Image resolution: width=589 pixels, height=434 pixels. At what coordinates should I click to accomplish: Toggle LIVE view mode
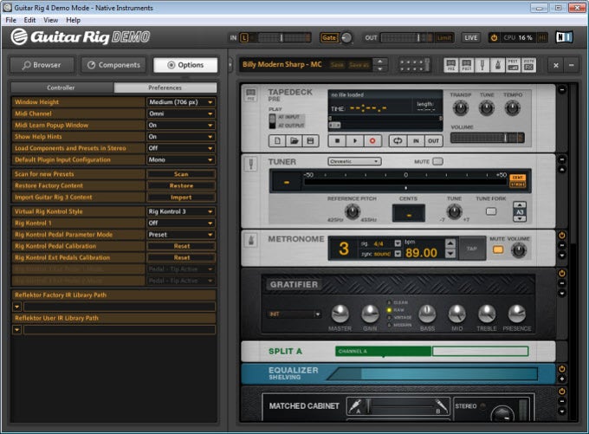[470, 37]
